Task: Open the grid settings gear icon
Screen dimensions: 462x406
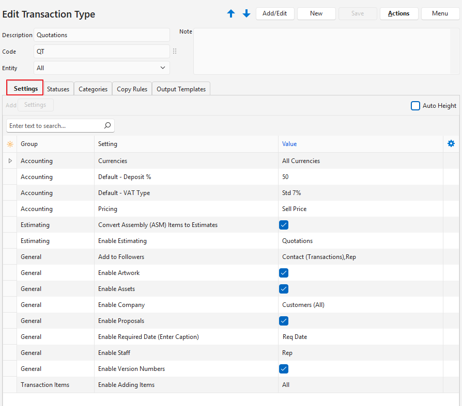Action: [x=451, y=144]
